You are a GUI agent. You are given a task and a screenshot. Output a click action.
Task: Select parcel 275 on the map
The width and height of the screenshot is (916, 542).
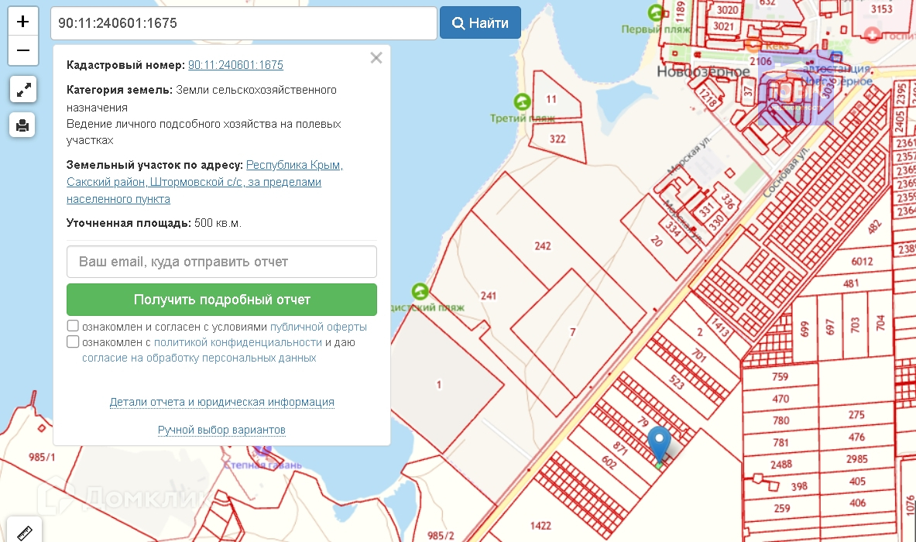[x=856, y=415]
